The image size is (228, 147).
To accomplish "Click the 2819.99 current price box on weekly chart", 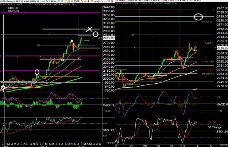I will [x=109, y=38].
